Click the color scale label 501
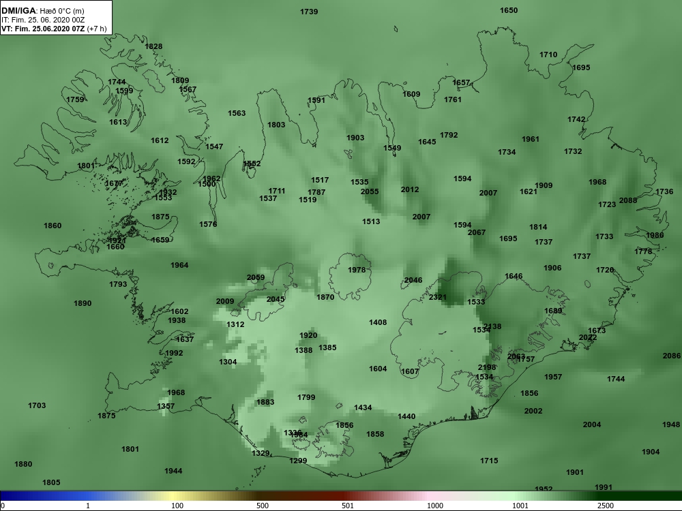The image size is (682, 511). tap(348, 506)
